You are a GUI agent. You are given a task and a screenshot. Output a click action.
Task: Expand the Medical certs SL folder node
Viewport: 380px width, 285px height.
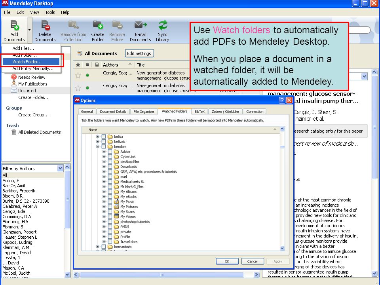click(x=104, y=182)
